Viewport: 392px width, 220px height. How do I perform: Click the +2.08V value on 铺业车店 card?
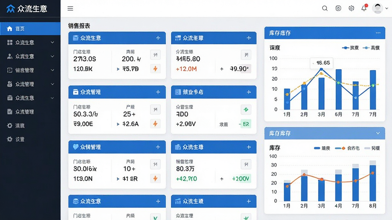186,124
